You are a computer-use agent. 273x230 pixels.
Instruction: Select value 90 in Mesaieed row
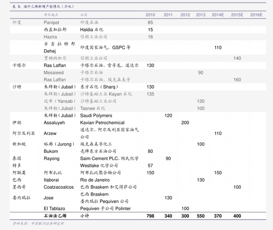[201, 73]
